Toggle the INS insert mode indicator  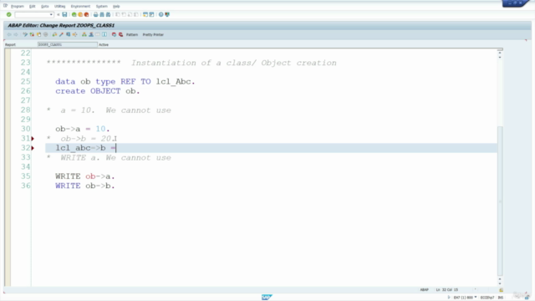pos(501,298)
